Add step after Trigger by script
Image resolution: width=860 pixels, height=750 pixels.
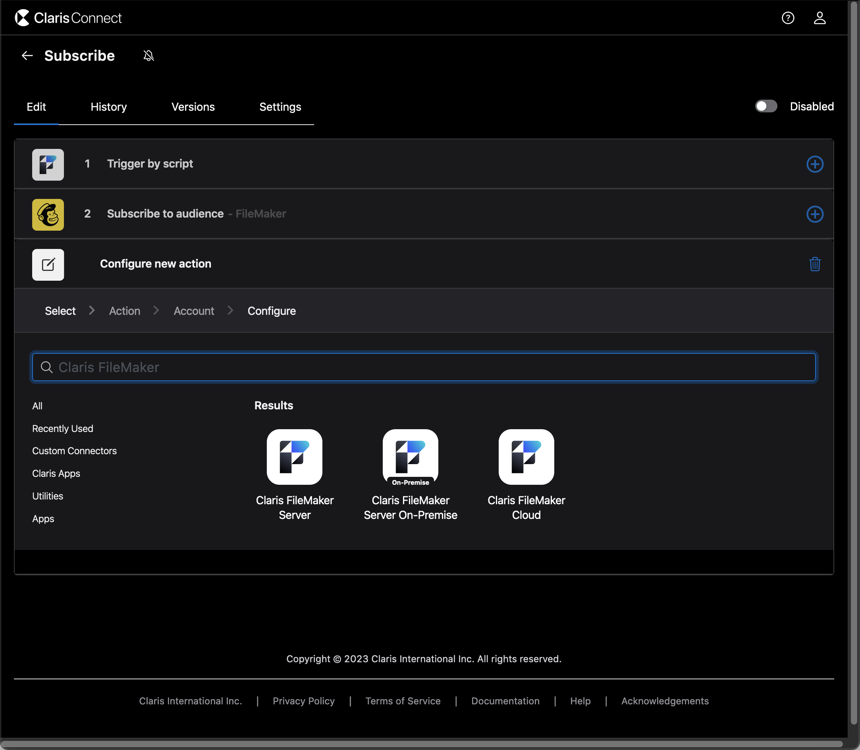[x=814, y=164]
